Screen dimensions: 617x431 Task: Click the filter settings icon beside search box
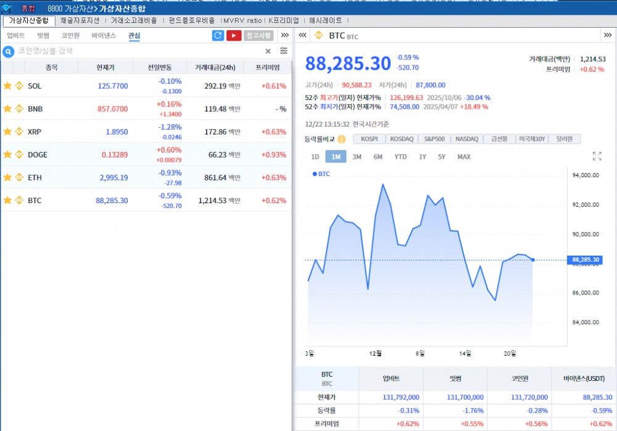pyautogui.click(x=283, y=51)
